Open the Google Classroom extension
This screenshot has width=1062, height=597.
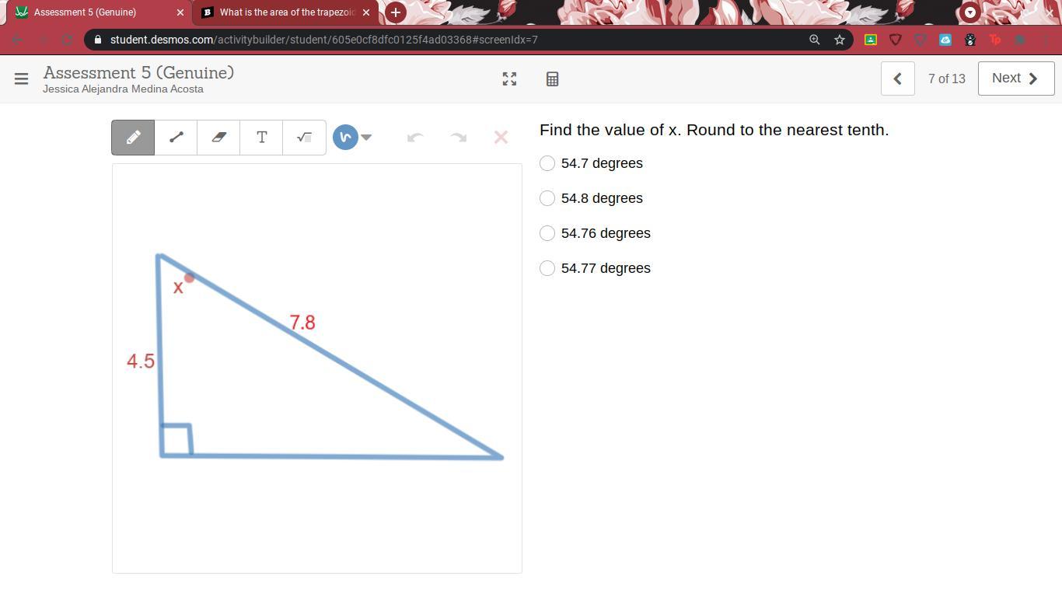(x=871, y=40)
